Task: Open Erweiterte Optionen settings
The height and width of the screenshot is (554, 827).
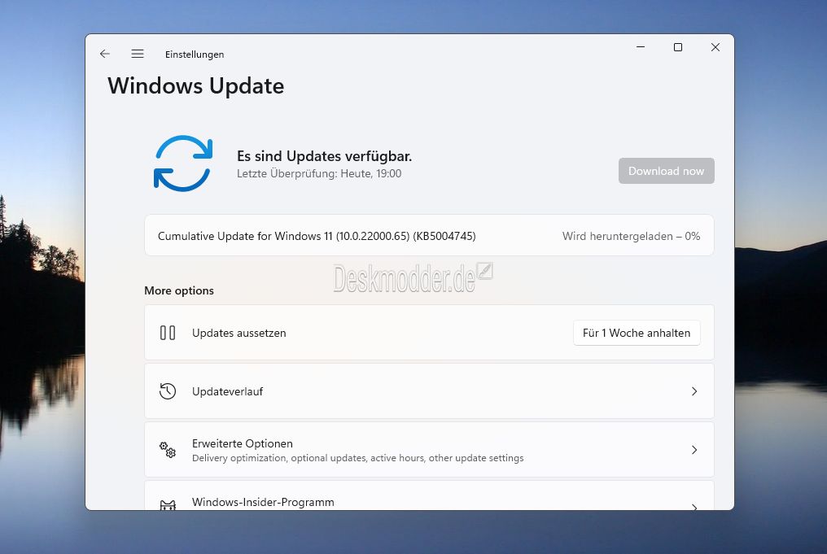Action: 429,450
